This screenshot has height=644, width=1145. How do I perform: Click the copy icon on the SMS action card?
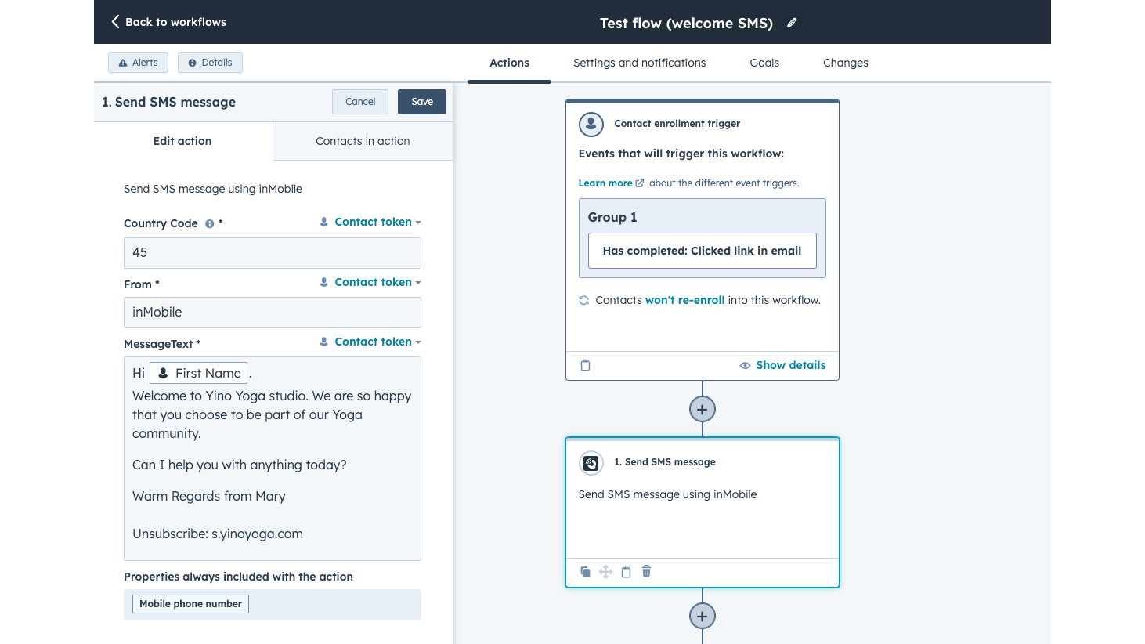pyautogui.click(x=585, y=572)
